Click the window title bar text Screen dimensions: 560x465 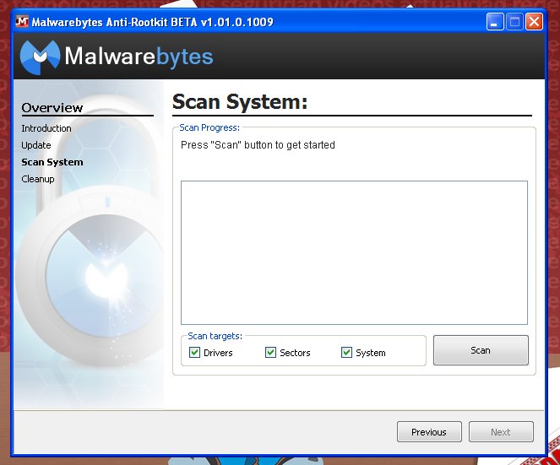click(x=153, y=22)
